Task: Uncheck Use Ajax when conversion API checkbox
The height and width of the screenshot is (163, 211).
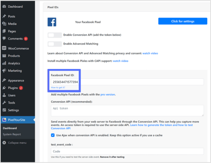Action: (x=53, y=135)
